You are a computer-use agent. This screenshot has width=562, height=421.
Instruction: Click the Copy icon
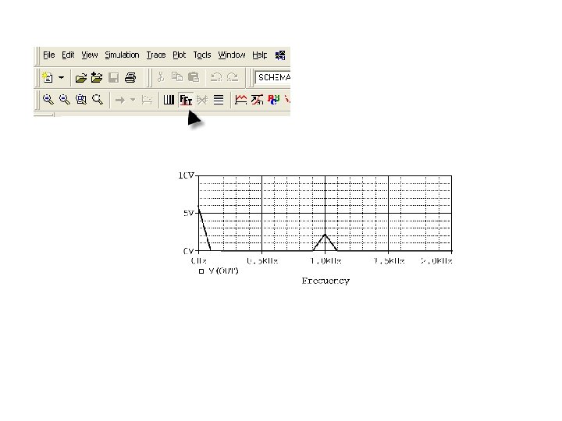[176, 77]
